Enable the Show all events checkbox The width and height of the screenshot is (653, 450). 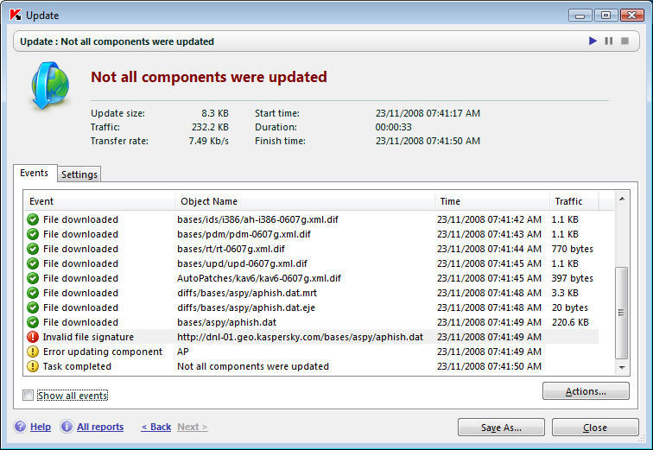[28, 395]
